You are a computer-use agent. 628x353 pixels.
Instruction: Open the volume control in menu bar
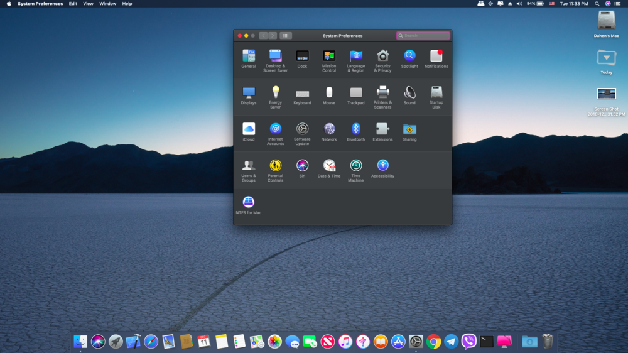pyautogui.click(x=519, y=4)
